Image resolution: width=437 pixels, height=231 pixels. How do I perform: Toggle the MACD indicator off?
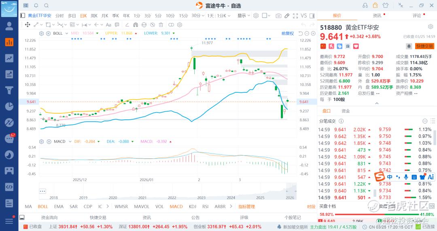tap(176, 206)
